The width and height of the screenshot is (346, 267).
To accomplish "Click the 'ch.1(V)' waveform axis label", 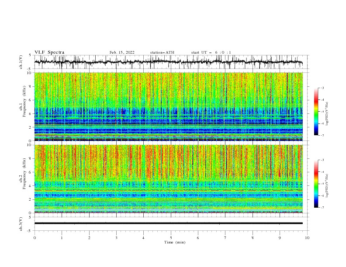I will [21, 62].
